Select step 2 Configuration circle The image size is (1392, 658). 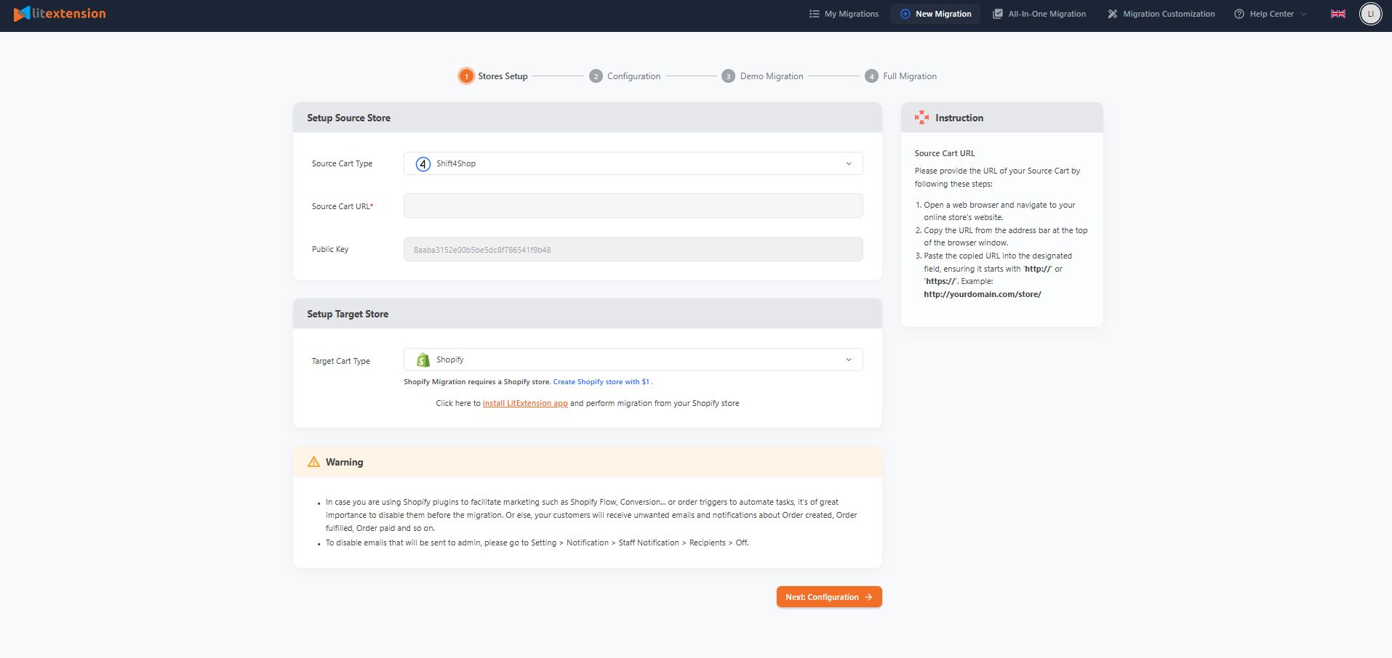click(x=596, y=76)
